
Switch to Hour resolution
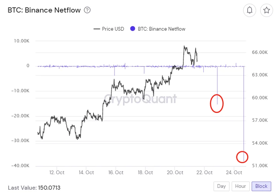tap(241, 186)
